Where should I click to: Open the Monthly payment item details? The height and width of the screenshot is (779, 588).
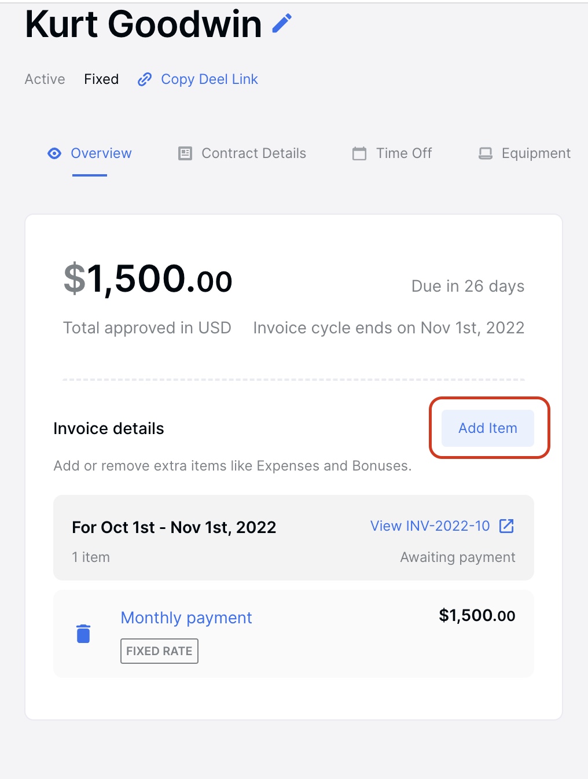pos(186,618)
